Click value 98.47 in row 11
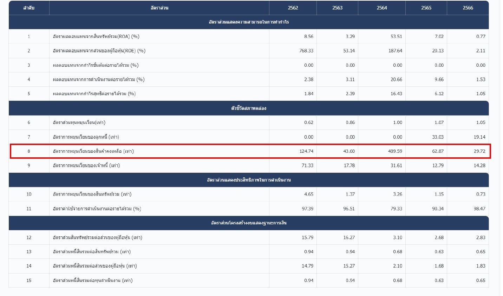 click(x=479, y=209)
